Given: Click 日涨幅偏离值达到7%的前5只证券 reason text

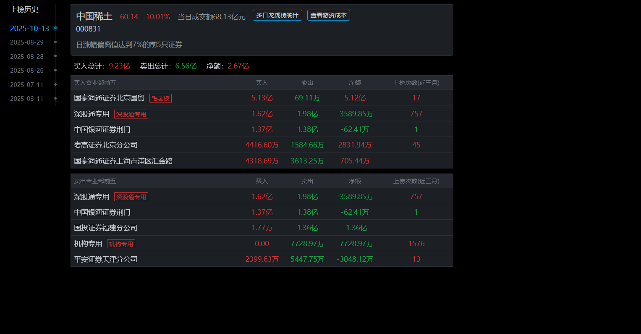Looking at the screenshot, I should (129, 45).
